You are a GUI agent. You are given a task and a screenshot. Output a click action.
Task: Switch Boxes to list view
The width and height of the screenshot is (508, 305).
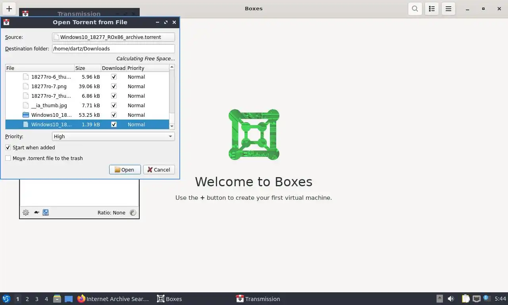(432, 8)
